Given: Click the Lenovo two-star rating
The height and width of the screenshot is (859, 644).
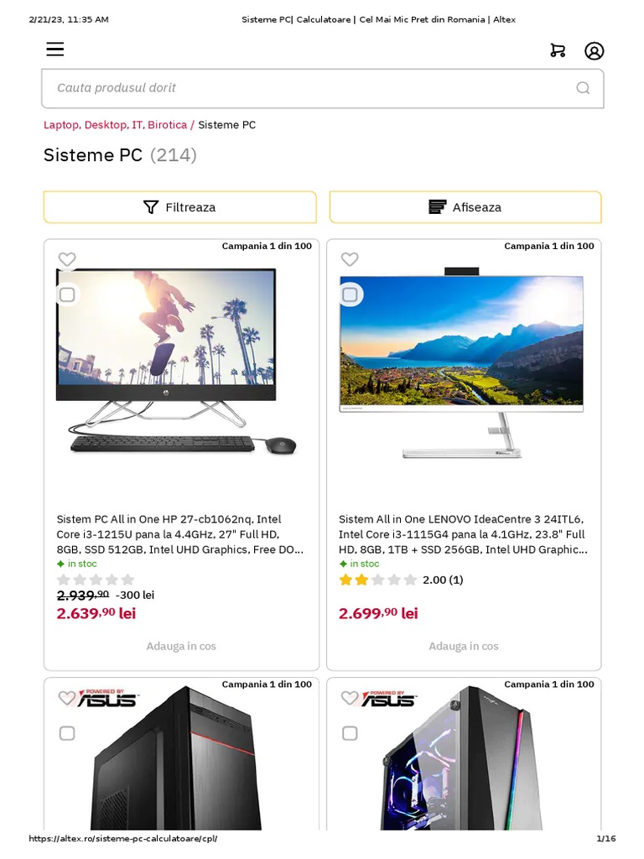Looking at the screenshot, I should click(377, 580).
